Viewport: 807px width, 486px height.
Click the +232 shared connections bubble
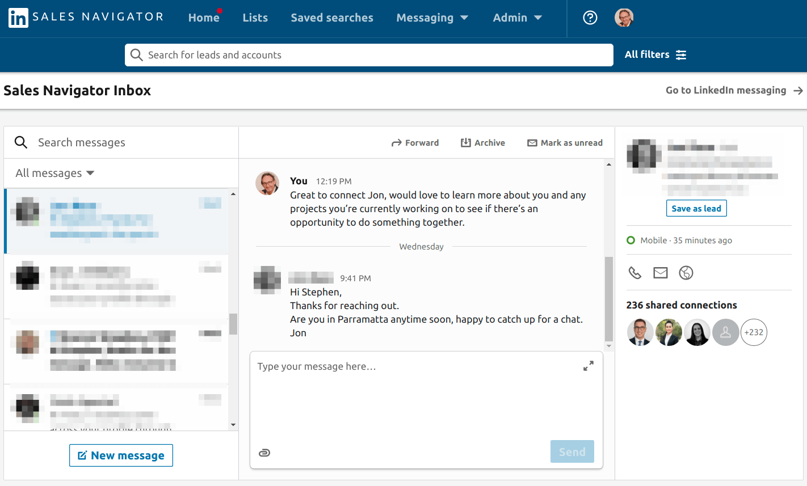point(754,332)
